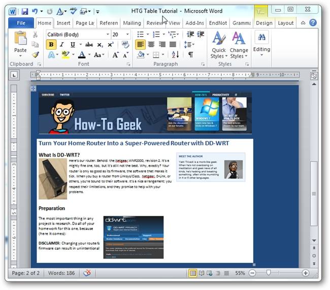330x290 pixels.
Task: Toggle Strikethrough formatting
Action: pos(89,44)
